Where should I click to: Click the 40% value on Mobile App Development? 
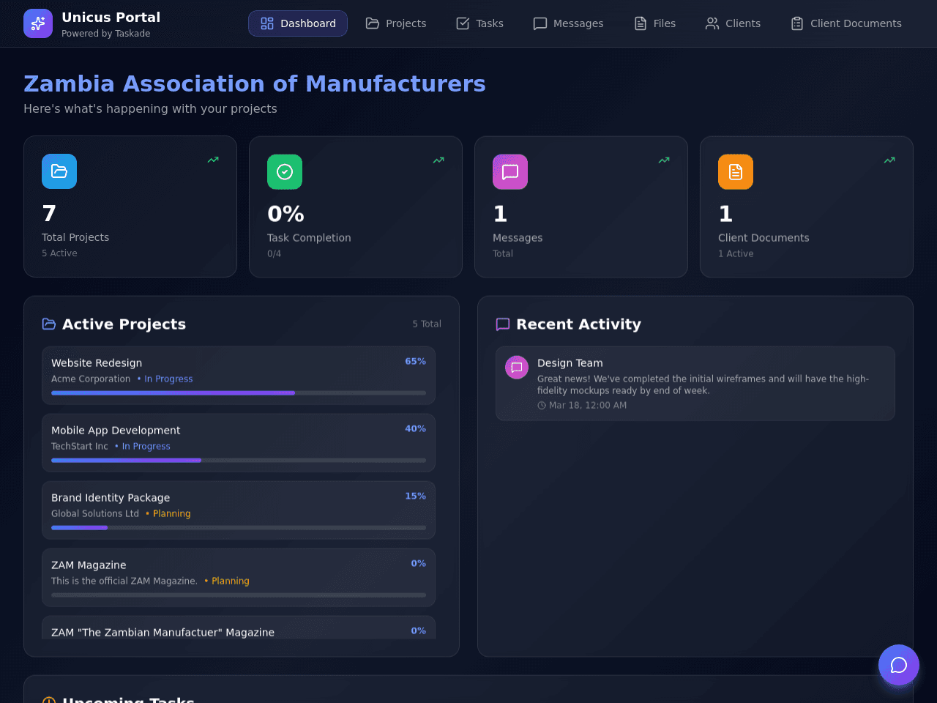pos(415,429)
